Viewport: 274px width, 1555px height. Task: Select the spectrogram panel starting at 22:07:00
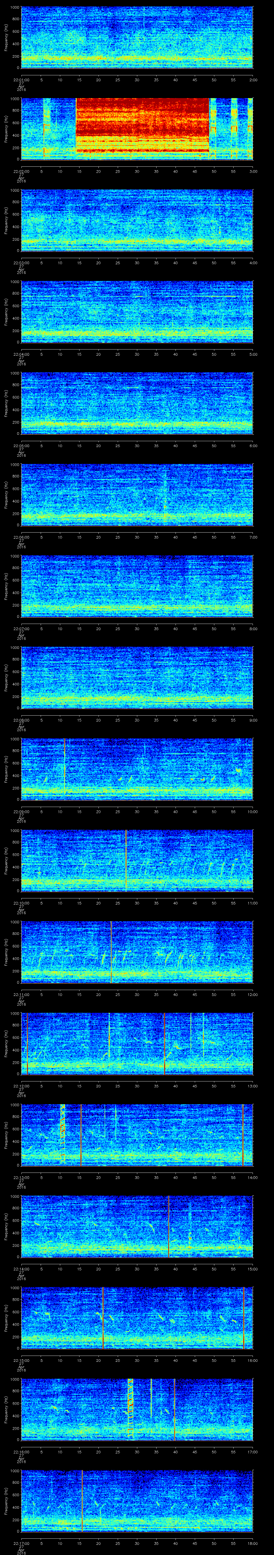tap(137, 586)
